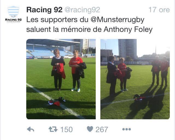View the 267 likes count
The image size is (175, 140).
(x=102, y=129)
